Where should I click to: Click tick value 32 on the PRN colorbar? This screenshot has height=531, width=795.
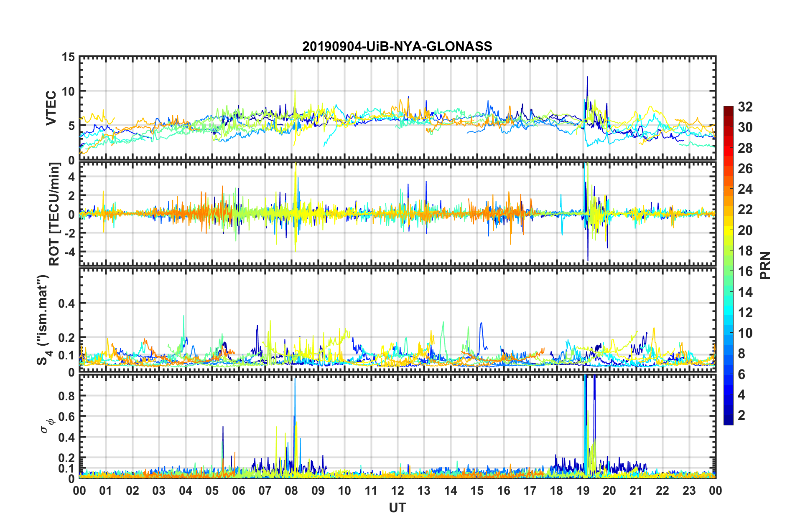point(745,107)
